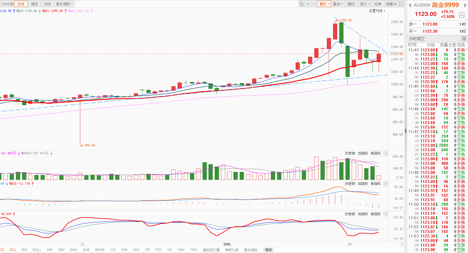
Task: Select the BOLL indicator tab
Action: (x=37, y=250)
